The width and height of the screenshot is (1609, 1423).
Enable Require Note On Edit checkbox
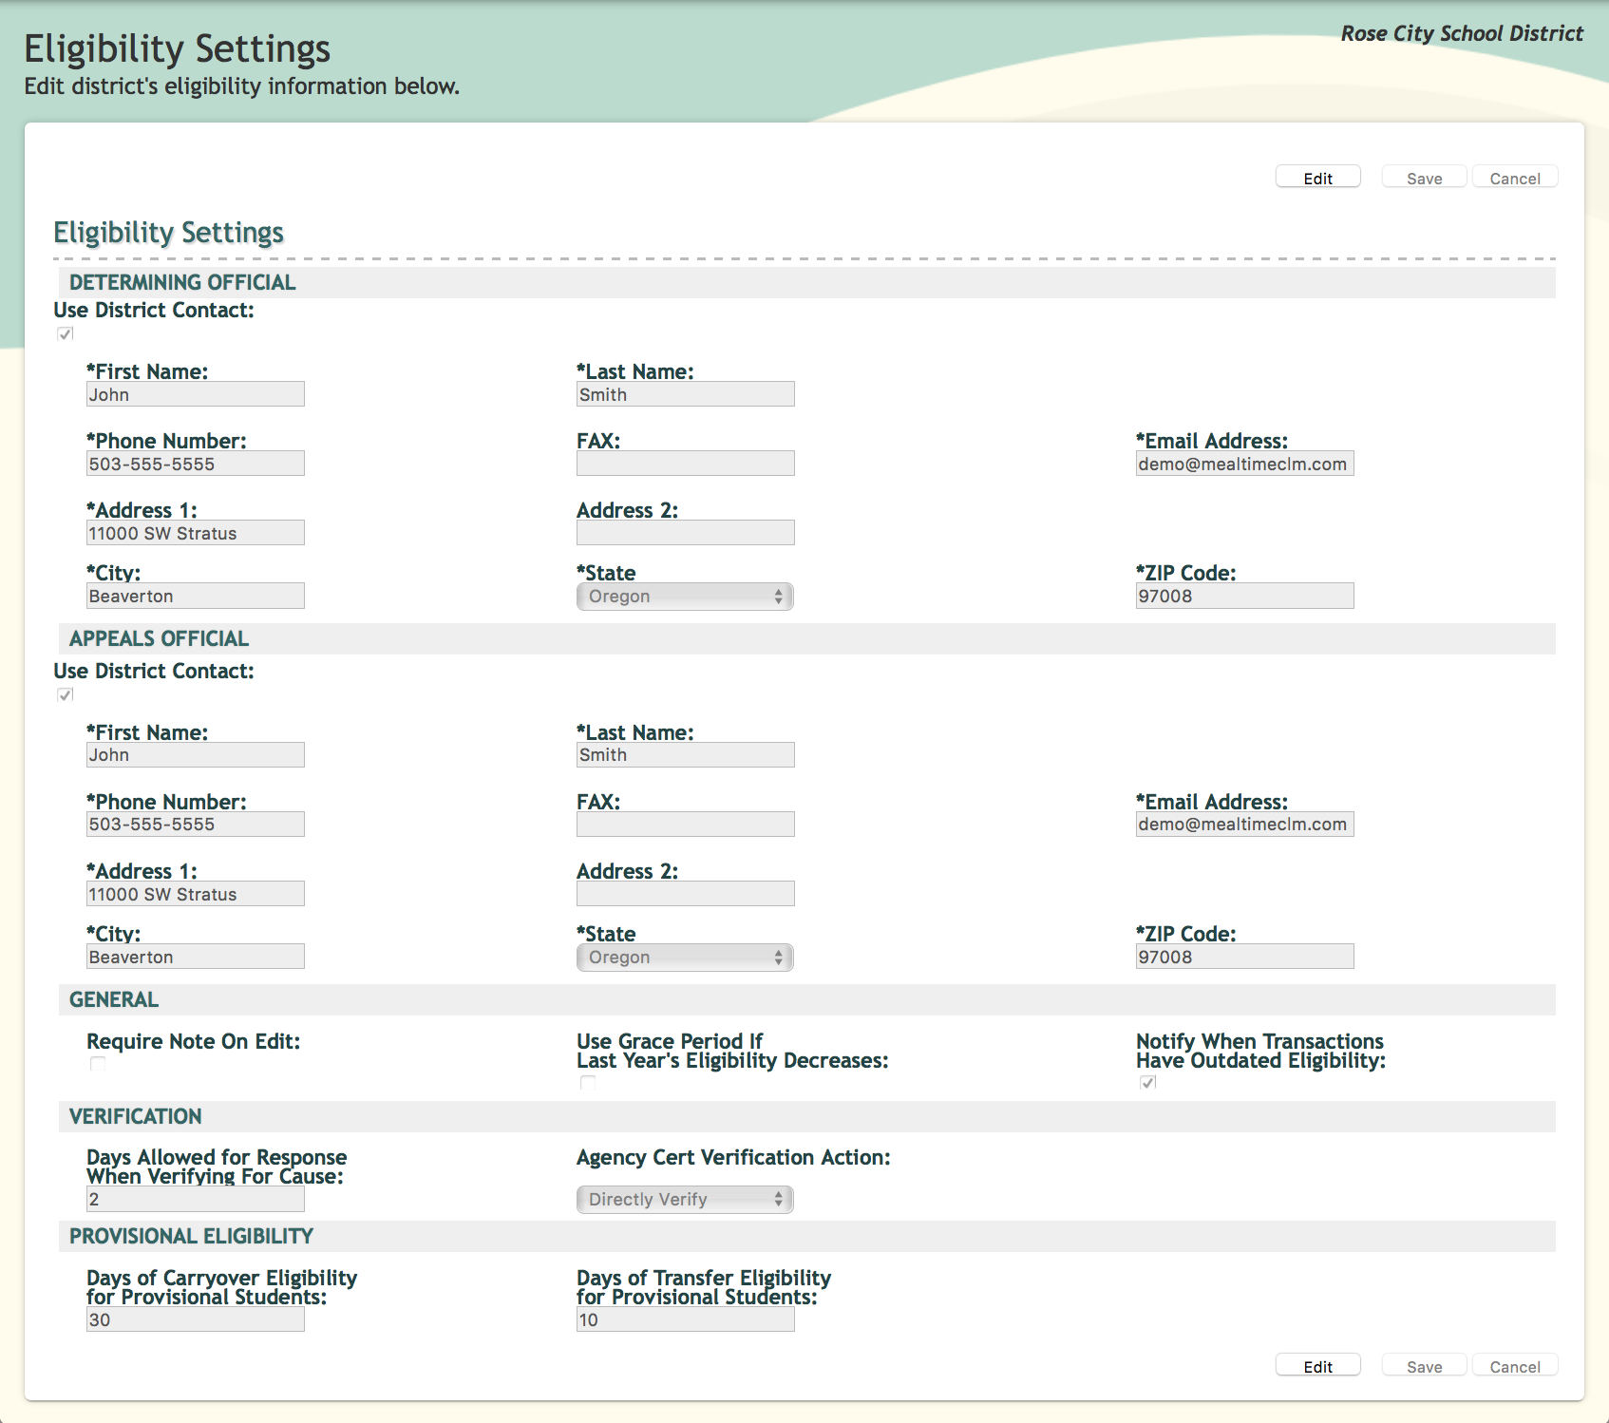click(x=98, y=1064)
